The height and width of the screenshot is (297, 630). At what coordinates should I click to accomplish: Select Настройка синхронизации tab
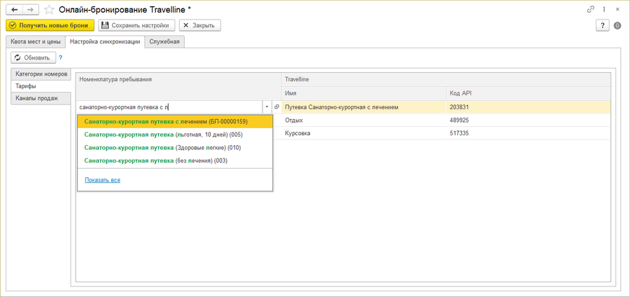tap(105, 41)
